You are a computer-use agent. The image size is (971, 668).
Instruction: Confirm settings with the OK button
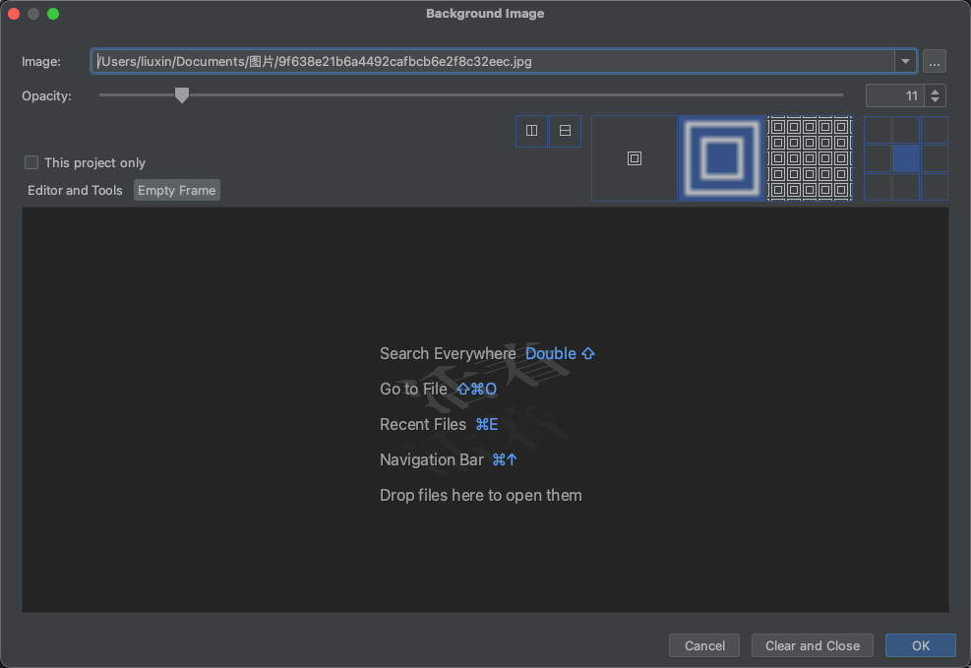pyautogui.click(x=920, y=645)
